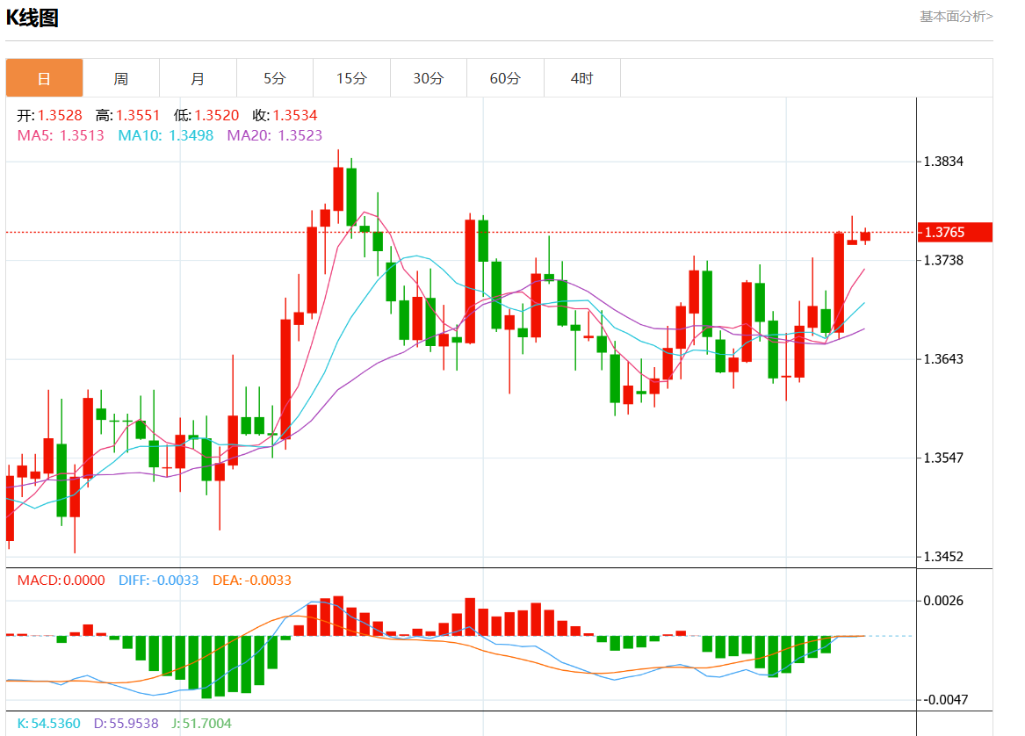Viewport: 1025px width, 736px height.
Task: Open the 4时 interval tab
Action: point(581,78)
